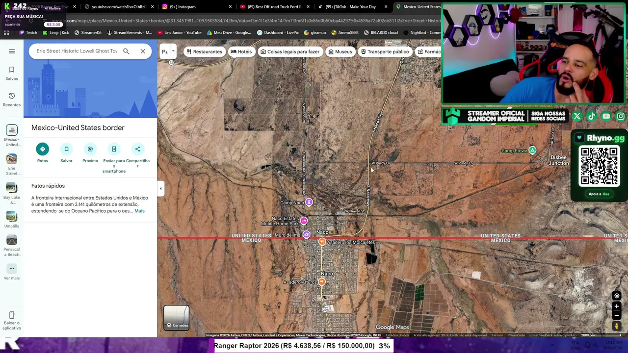628x353 pixels.
Task: Open BELABOX cloud bookmark
Action: tap(380, 33)
